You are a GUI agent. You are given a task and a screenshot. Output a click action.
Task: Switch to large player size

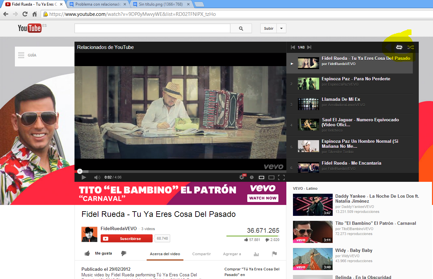point(271,178)
